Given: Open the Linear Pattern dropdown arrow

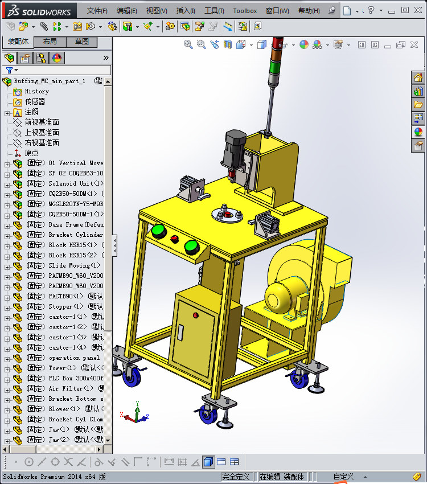Looking at the screenshot, I should point(67,27).
